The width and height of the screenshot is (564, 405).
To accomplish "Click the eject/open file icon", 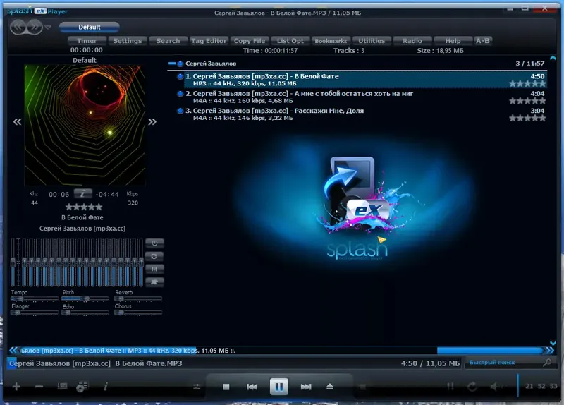I will [x=330, y=387].
